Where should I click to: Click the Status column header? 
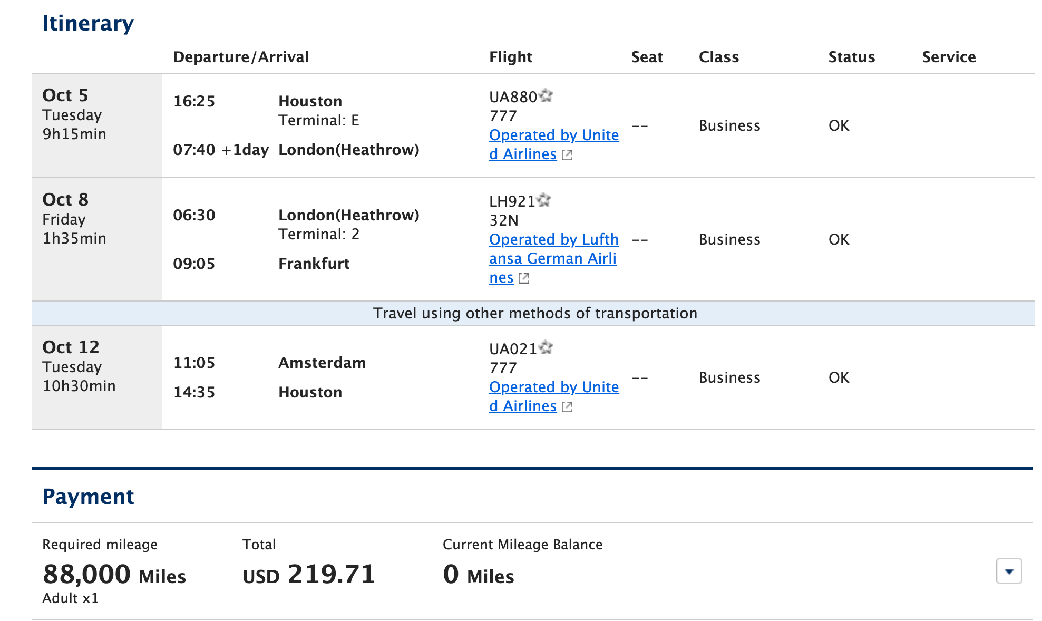851,57
